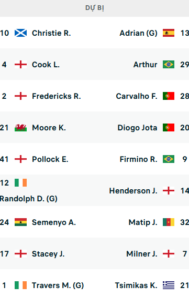189x297 pixels.
Task: Click the Spain flag next to Adrian (G)
Action: click(x=169, y=33)
